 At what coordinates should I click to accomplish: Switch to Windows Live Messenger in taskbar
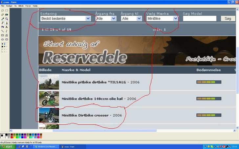(x=46, y=146)
